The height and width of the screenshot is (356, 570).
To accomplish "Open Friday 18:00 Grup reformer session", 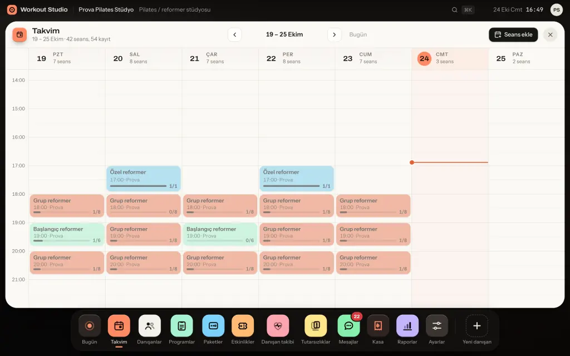I will (x=374, y=206).
